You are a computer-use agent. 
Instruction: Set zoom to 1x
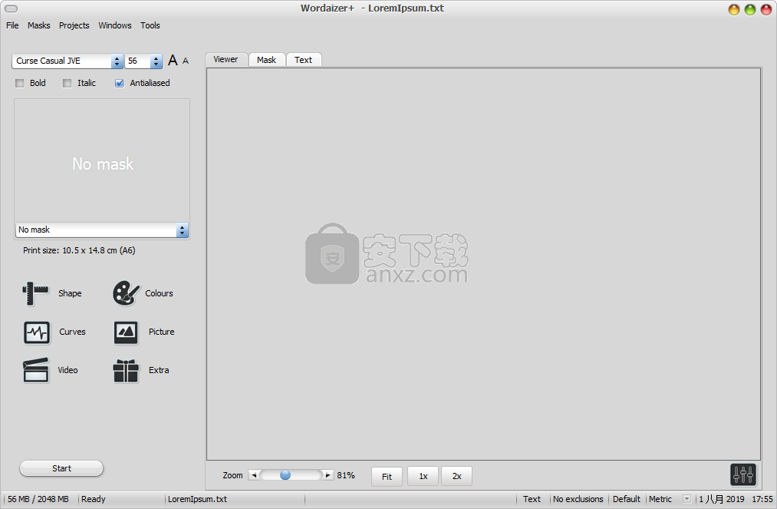click(x=423, y=476)
